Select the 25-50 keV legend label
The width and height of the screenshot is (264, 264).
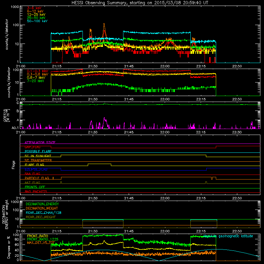coord(36,18)
